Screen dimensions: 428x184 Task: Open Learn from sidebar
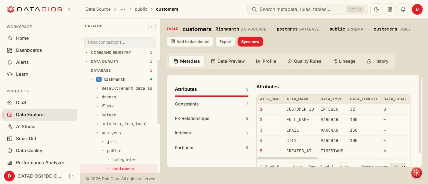pos(40,74)
